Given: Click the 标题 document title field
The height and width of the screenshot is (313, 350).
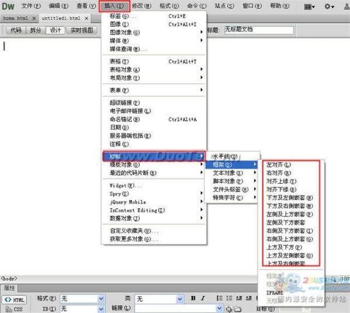Looking at the screenshot, I should click(x=259, y=30).
